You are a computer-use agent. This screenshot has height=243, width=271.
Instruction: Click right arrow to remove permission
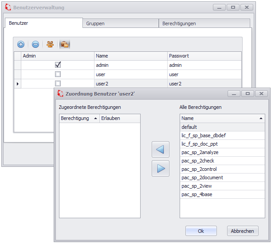pos(160,169)
